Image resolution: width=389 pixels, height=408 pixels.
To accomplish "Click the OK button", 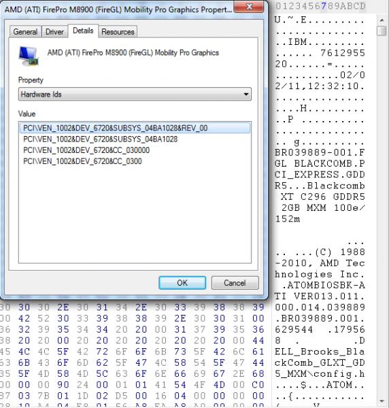I will click(182, 283).
